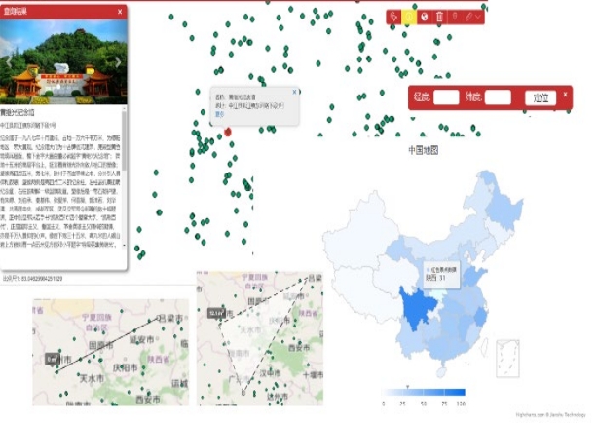The width and height of the screenshot is (597, 423).
Task: Select the pointer tool in red toolbar
Action: pyautogui.click(x=393, y=17)
